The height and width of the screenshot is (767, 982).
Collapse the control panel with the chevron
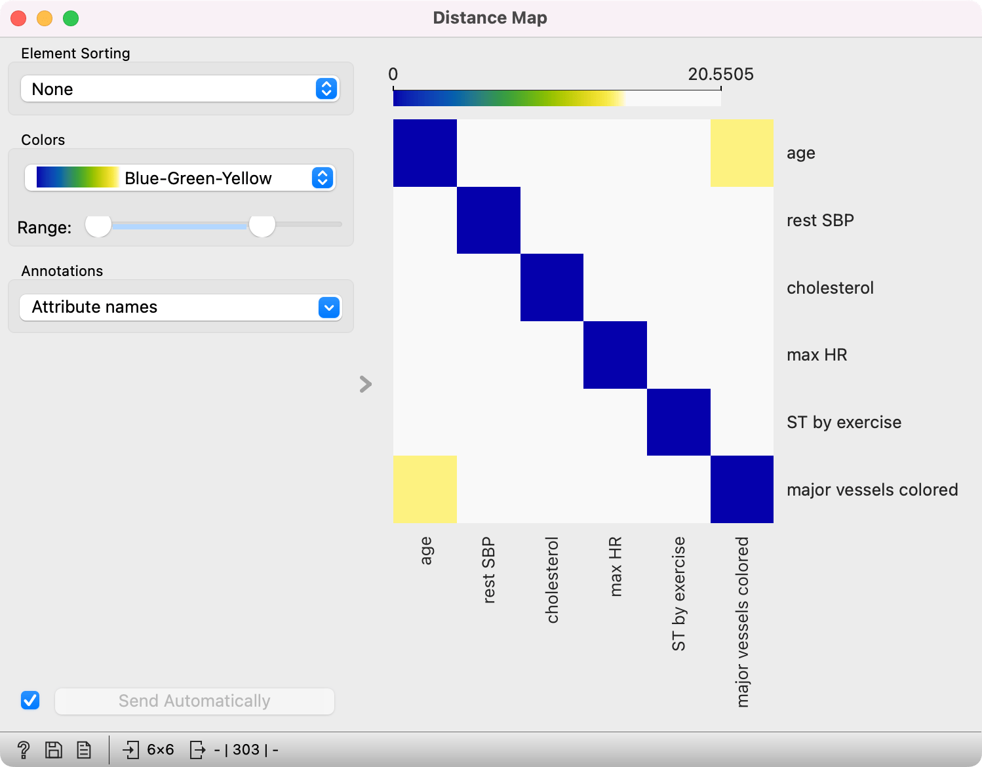tap(366, 384)
